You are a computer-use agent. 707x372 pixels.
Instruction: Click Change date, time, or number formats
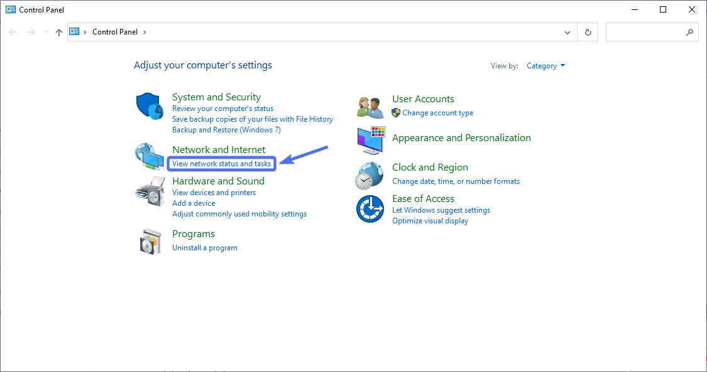456,181
